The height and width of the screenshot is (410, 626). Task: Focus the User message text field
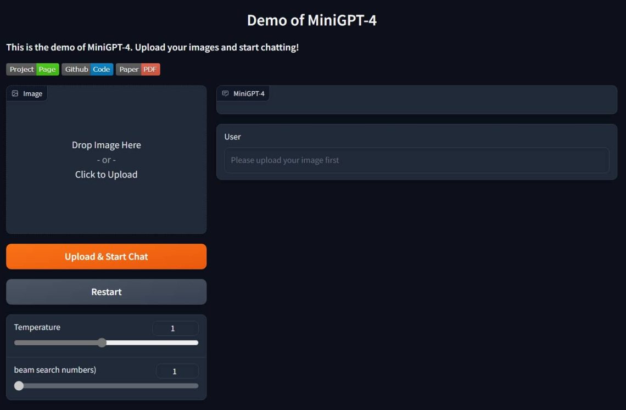[416, 160]
